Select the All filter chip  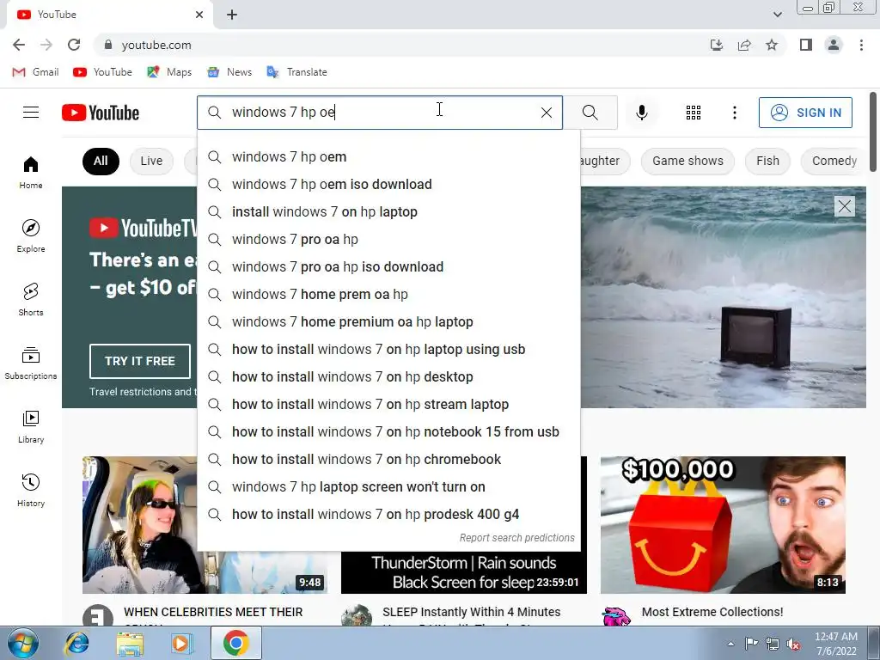101,161
